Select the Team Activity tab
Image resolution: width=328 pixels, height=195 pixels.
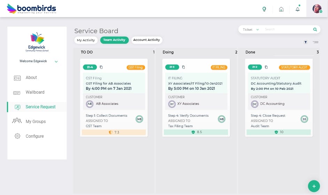[x=114, y=40]
